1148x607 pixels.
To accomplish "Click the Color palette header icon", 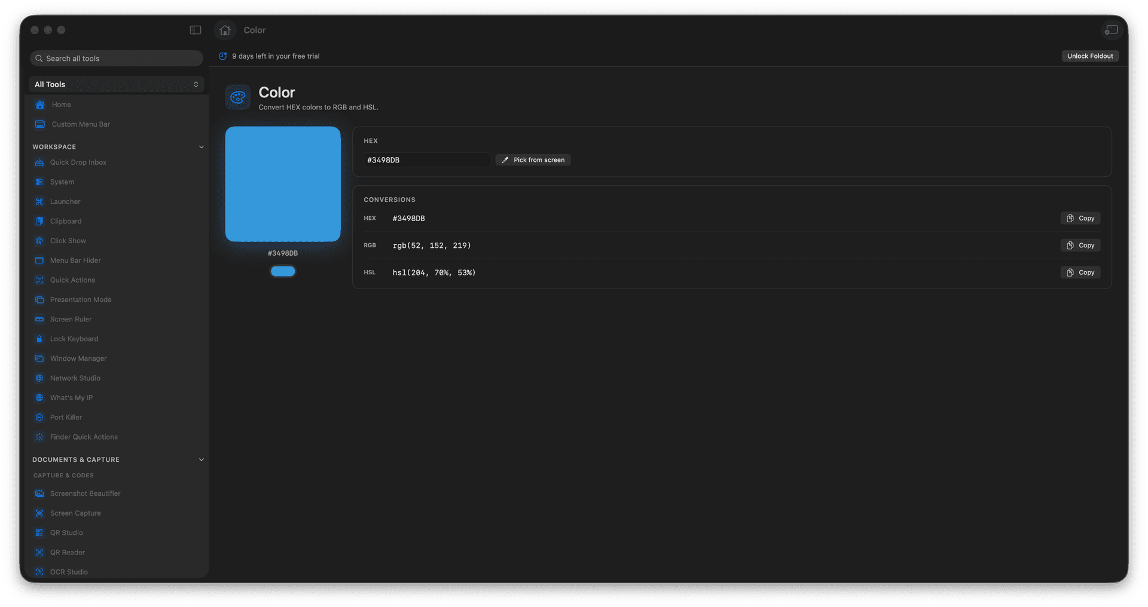I will (238, 97).
